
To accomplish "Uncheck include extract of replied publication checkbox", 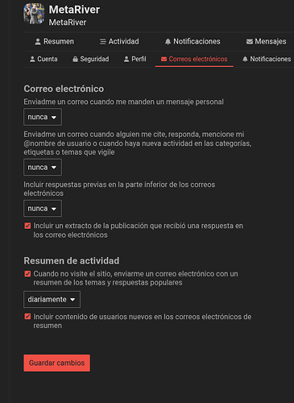I will coord(27,226).
